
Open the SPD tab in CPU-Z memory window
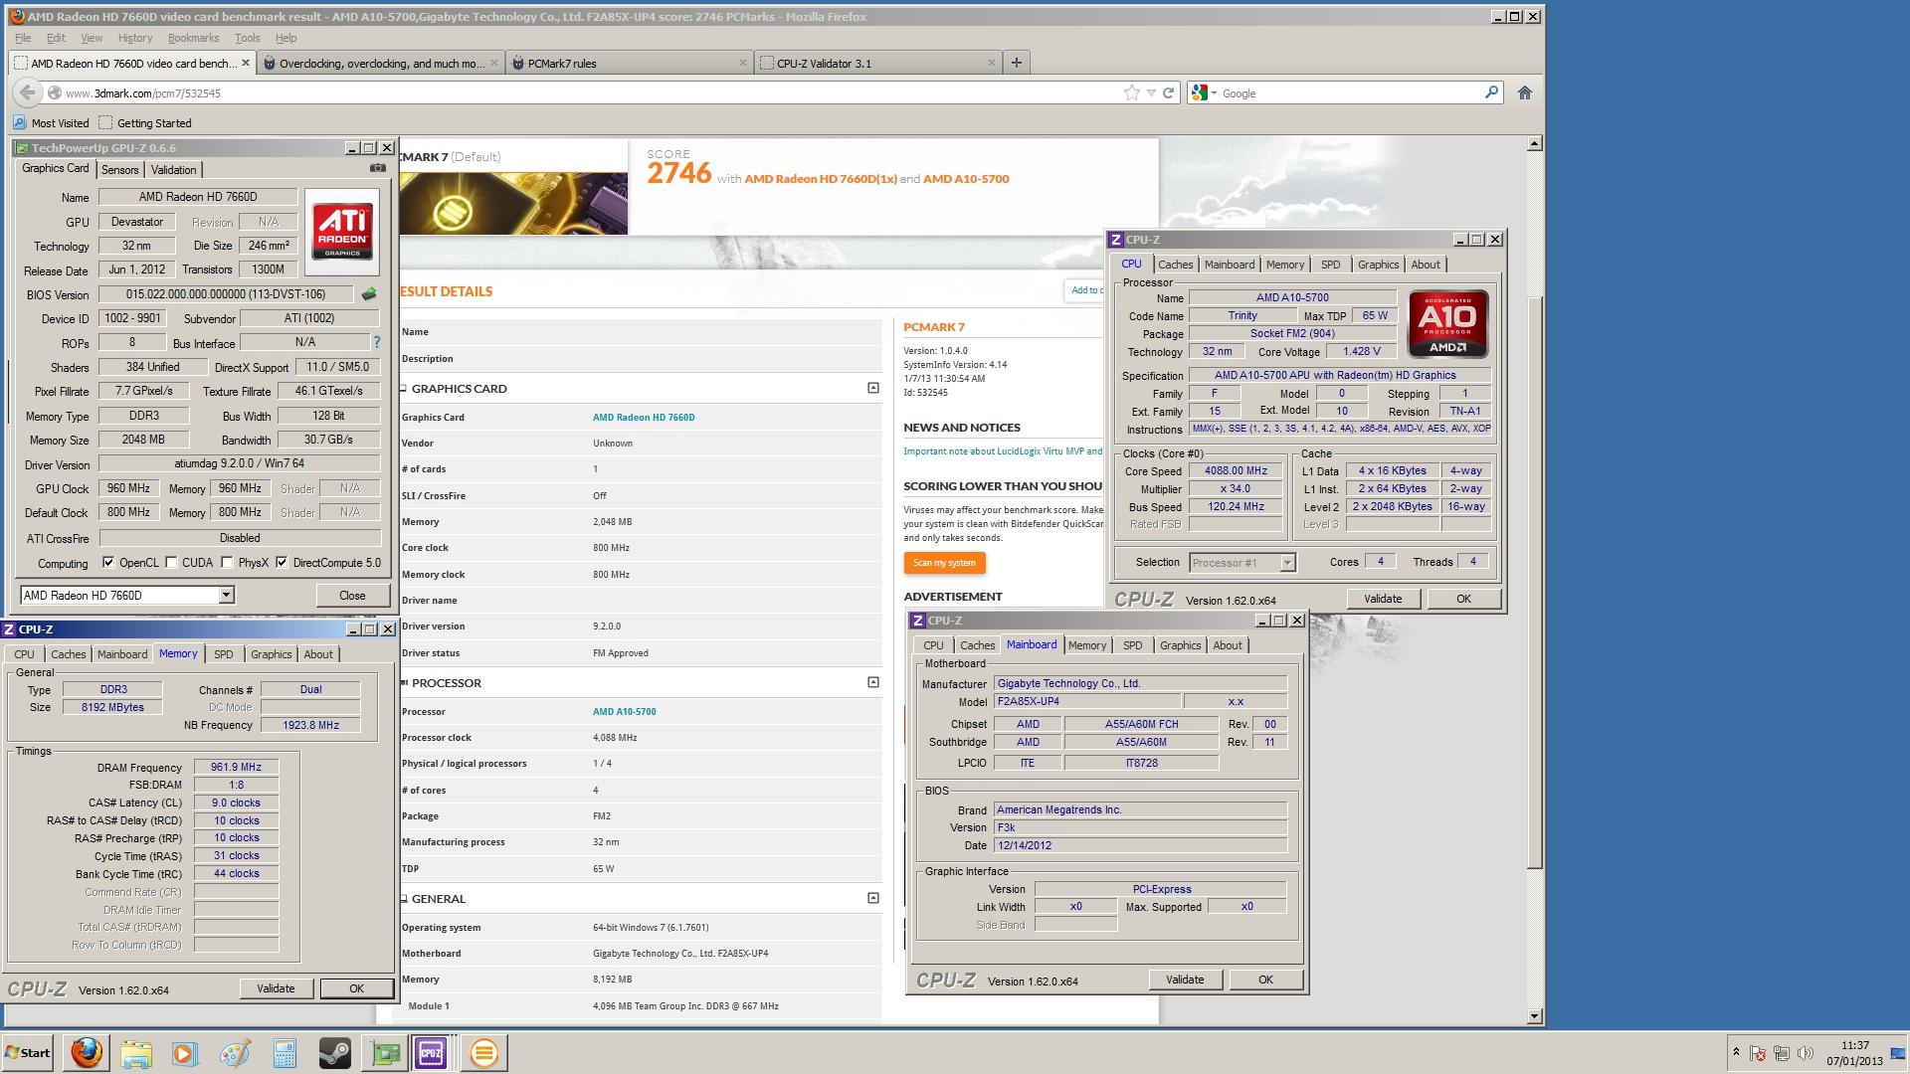tap(223, 654)
